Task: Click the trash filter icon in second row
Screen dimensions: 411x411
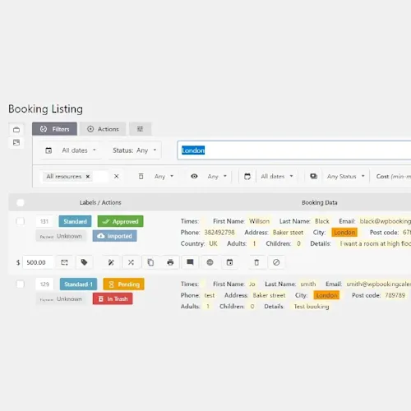Action: point(141,176)
